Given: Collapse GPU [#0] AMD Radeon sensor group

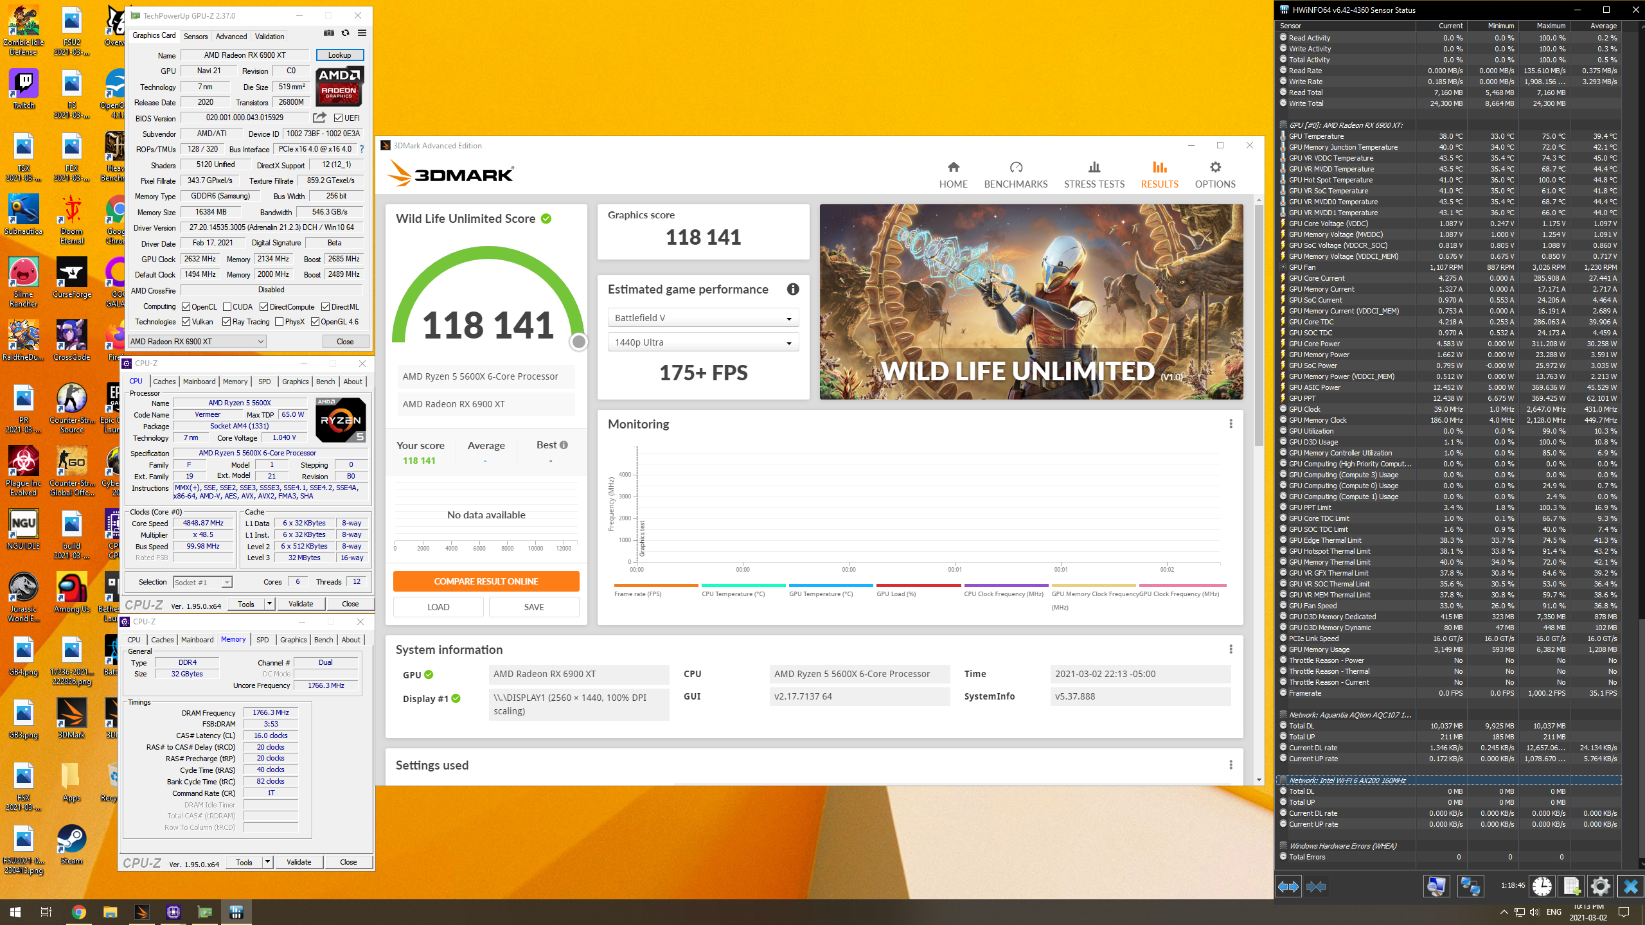Looking at the screenshot, I should (1283, 125).
